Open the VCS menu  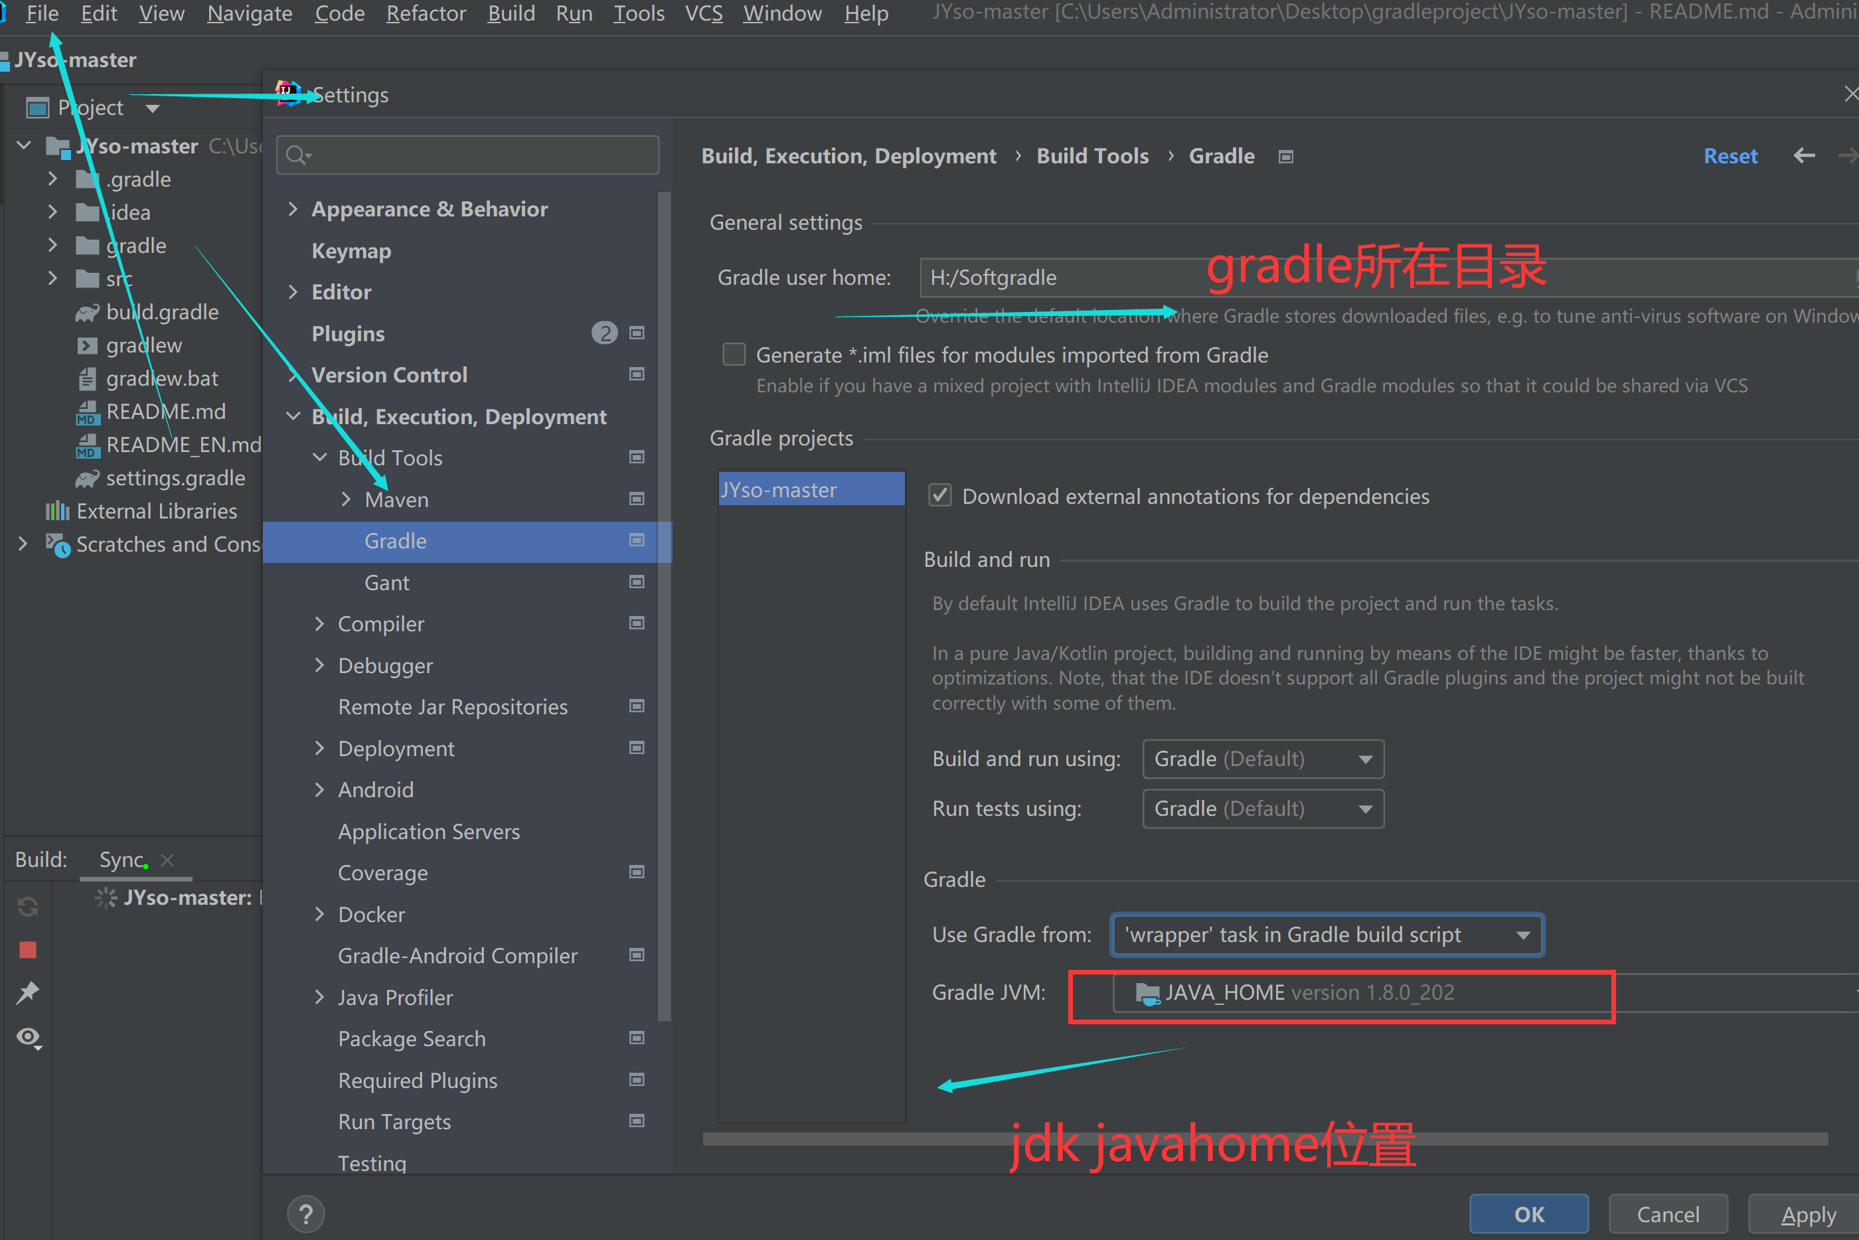pyautogui.click(x=703, y=13)
